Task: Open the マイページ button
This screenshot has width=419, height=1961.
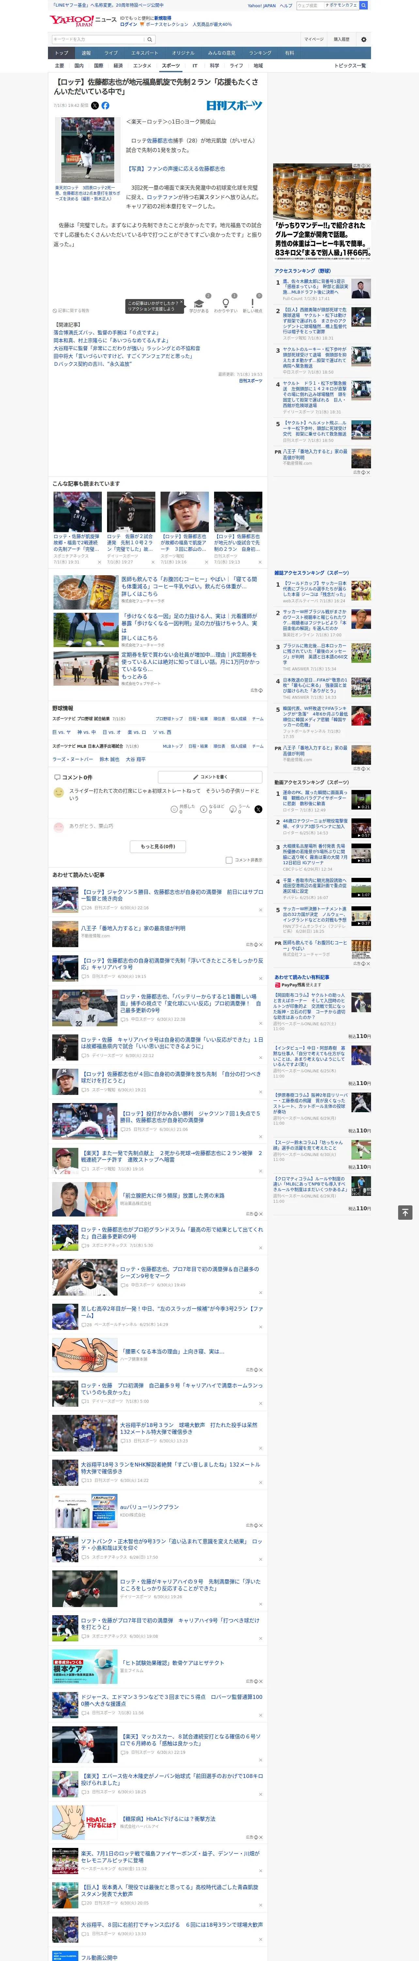Action: pos(314,39)
